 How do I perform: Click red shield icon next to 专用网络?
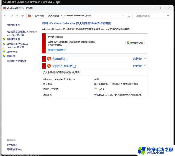[x=49, y=59]
